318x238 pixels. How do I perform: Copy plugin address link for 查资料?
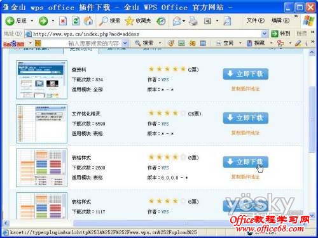[x=245, y=89]
